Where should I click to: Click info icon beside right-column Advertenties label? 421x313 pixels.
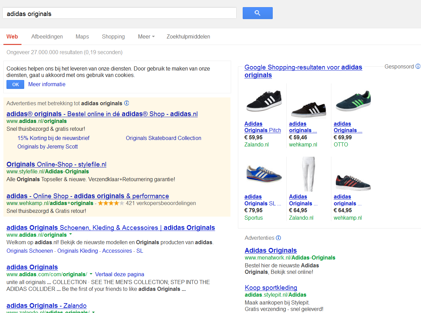[279, 238]
